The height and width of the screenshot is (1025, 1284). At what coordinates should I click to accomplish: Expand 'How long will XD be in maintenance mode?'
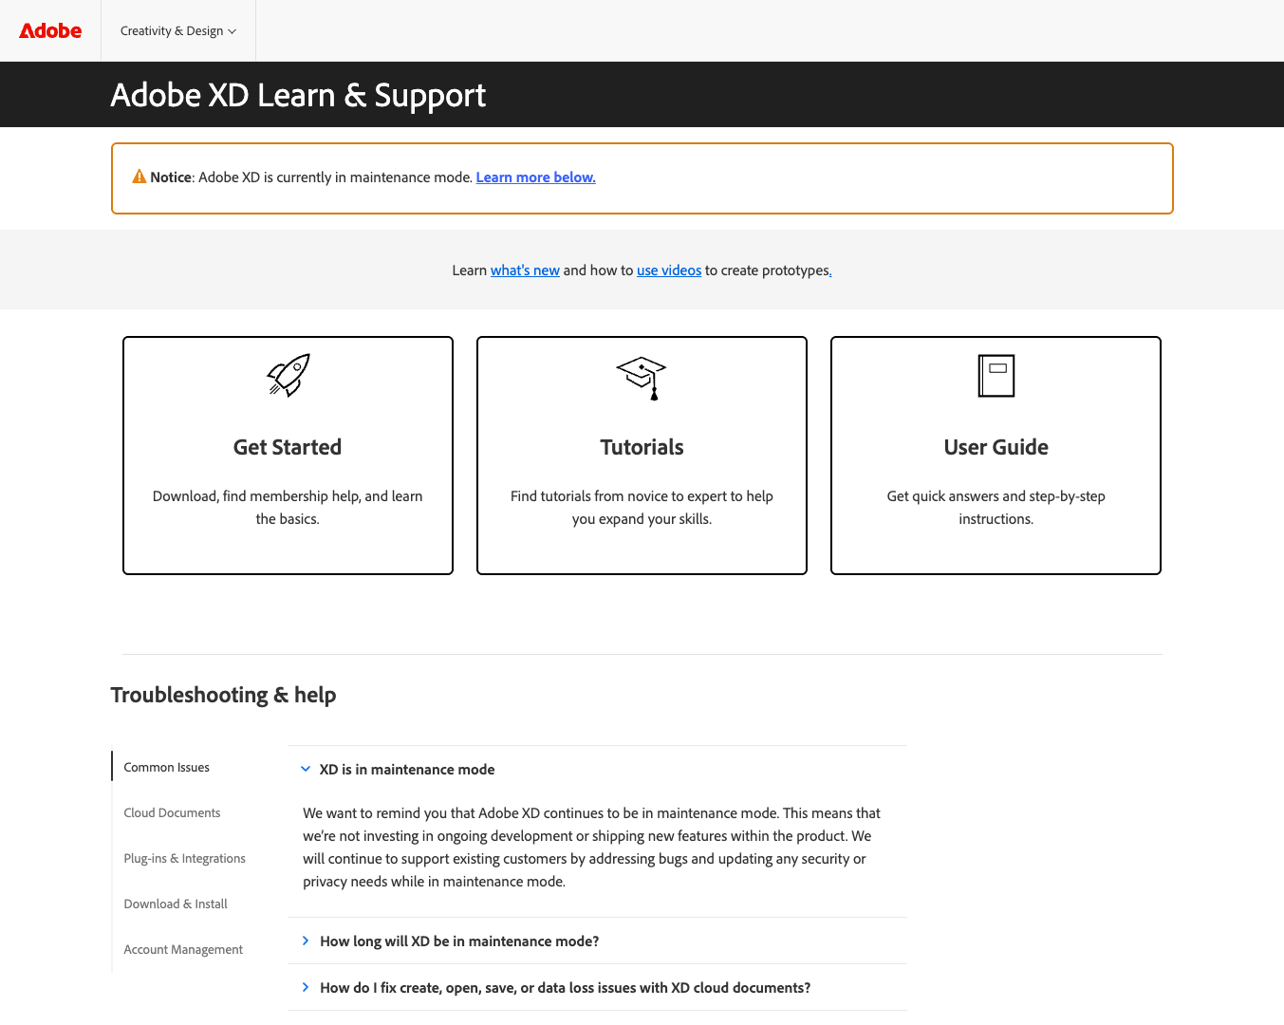coord(459,941)
